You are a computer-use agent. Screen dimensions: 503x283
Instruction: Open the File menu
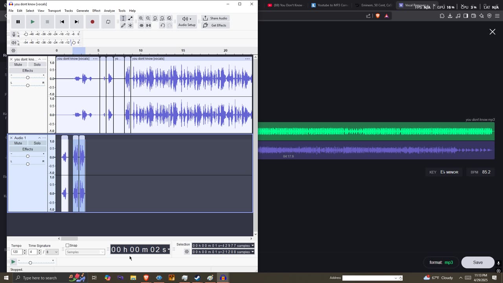pos(11,11)
